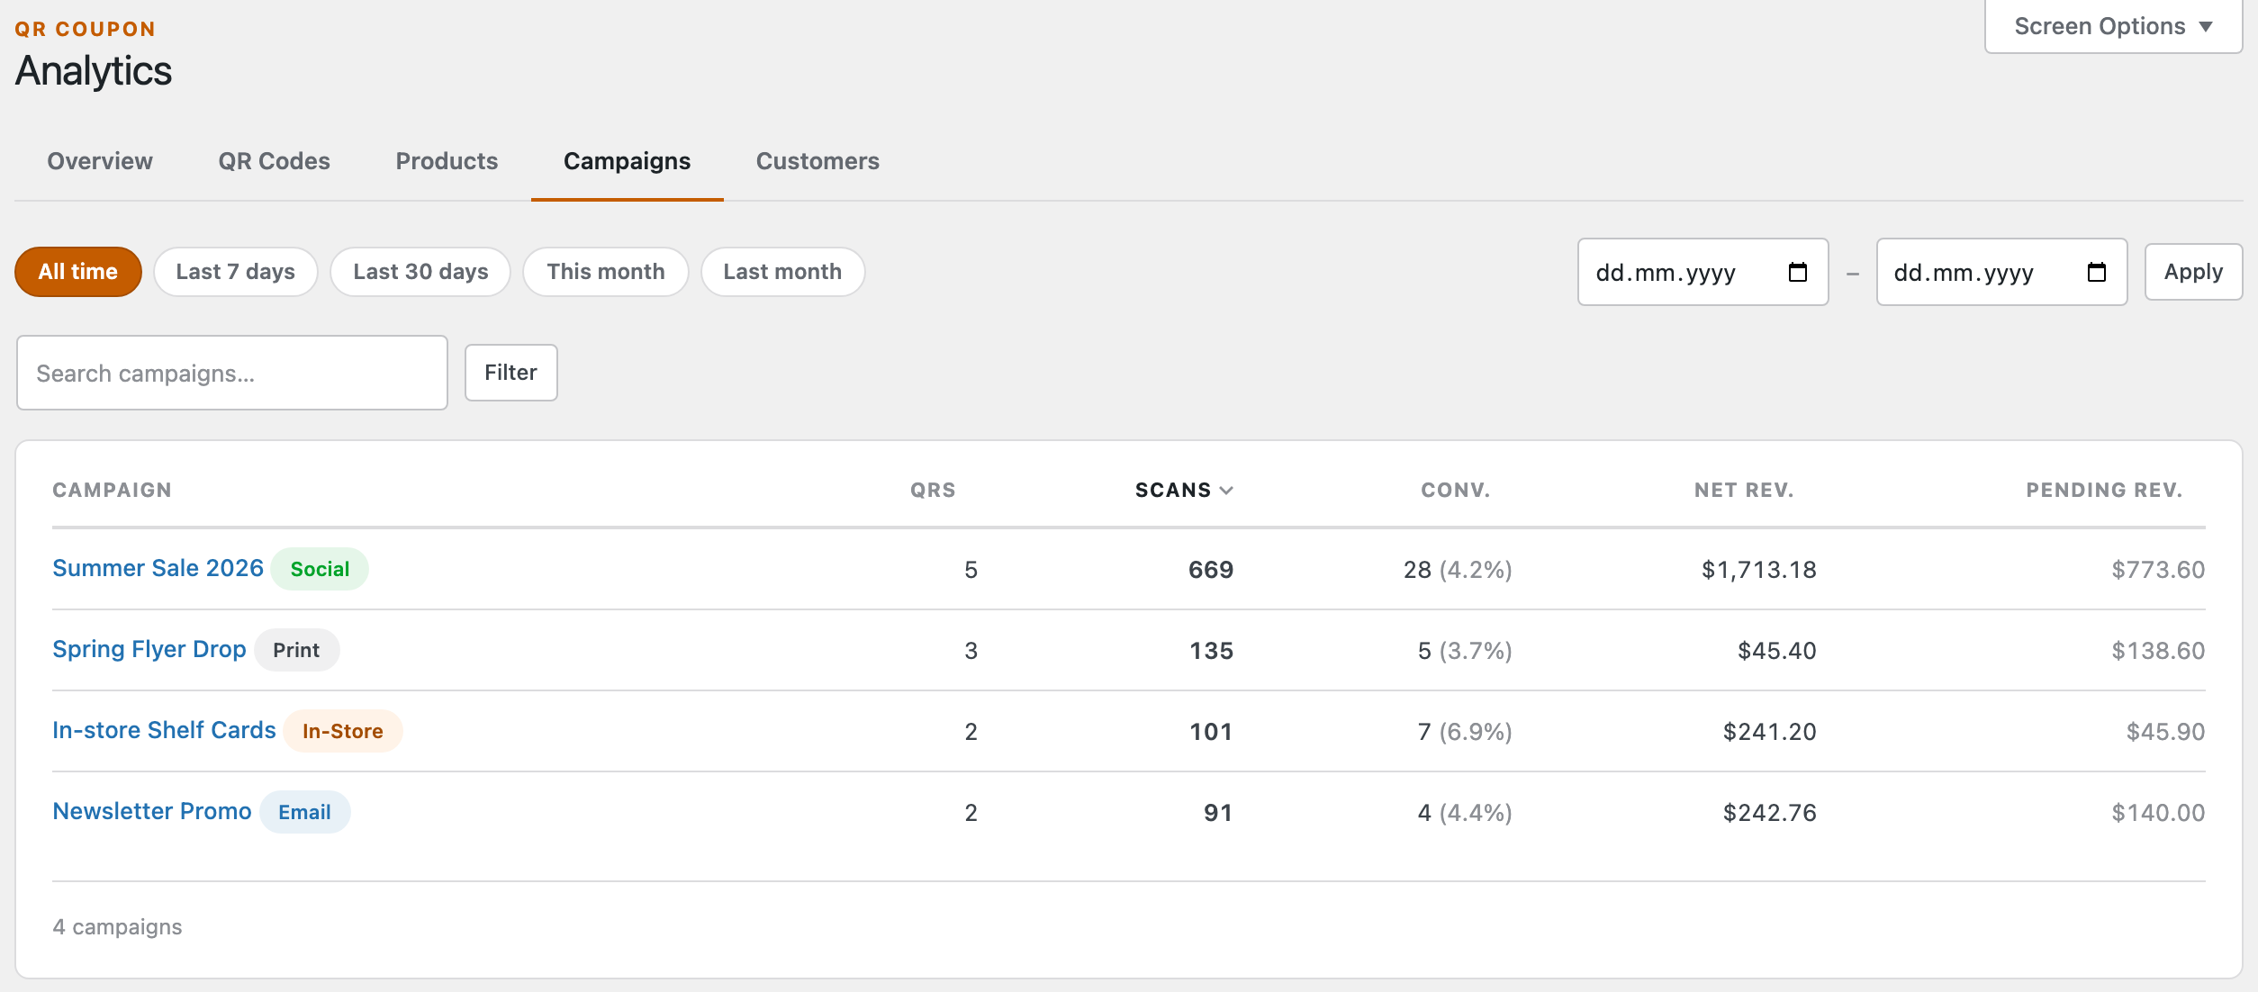The height and width of the screenshot is (992, 2258).
Task: Go to the Customers tab
Action: 817,161
